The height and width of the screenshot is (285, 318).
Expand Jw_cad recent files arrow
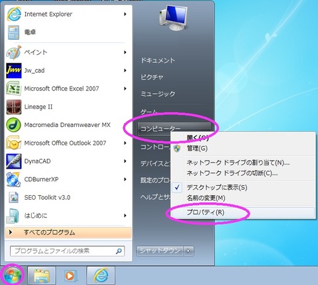[125, 71]
